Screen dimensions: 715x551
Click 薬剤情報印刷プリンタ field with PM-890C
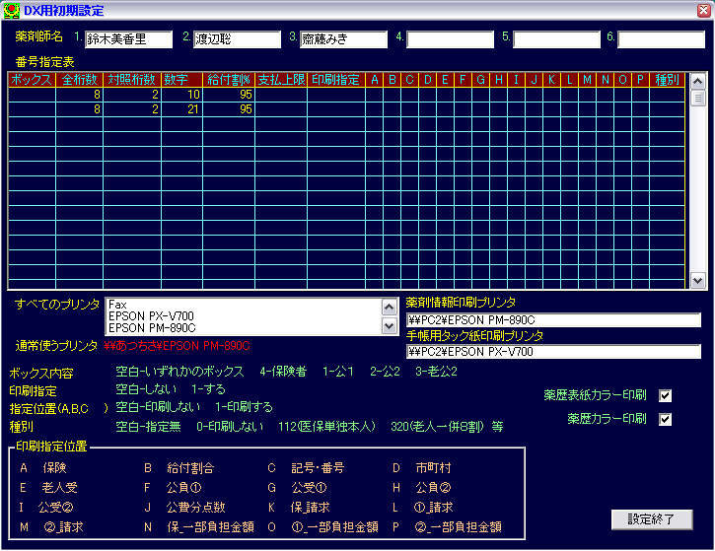(553, 320)
